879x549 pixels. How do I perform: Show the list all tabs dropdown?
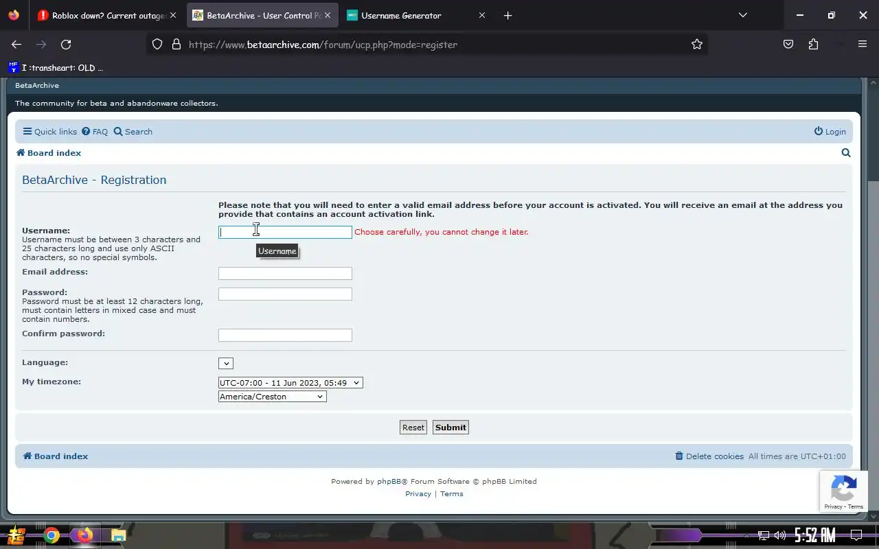(742, 15)
